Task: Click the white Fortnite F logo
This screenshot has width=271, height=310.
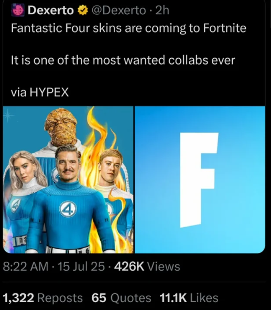Action: click(x=199, y=180)
